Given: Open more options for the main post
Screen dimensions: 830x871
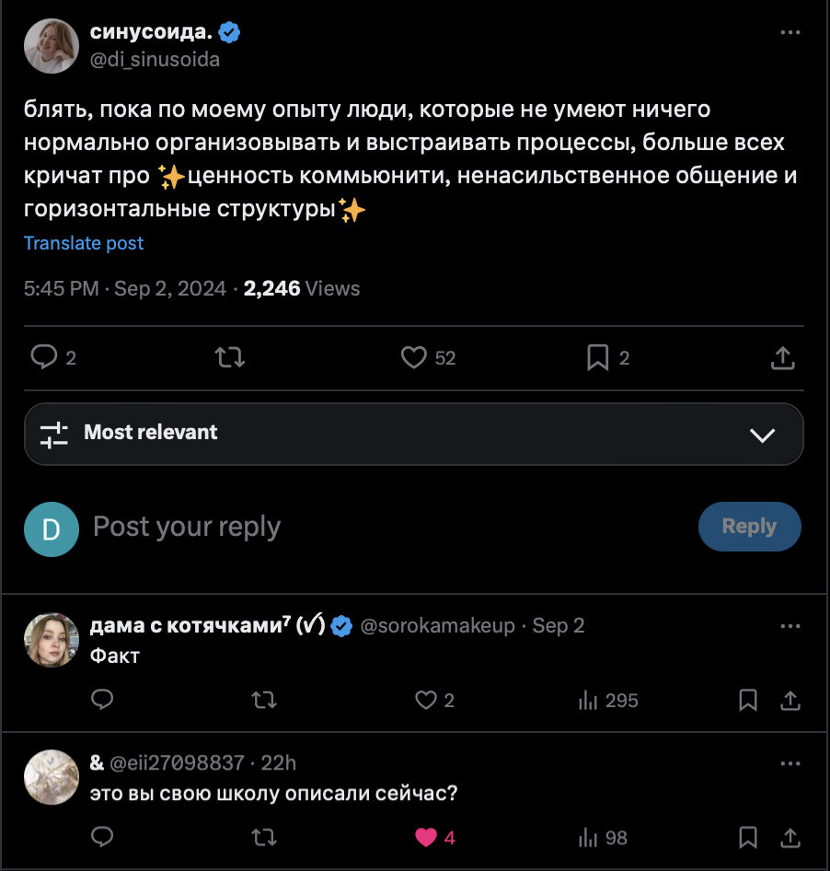Looking at the screenshot, I should pyautogui.click(x=790, y=32).
